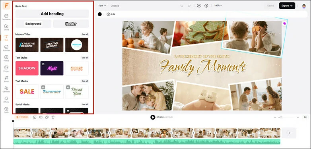This screenshot has height=149, width=311.
Task: Click the FlexClip logo icon
Action: (x=6, y=6)
